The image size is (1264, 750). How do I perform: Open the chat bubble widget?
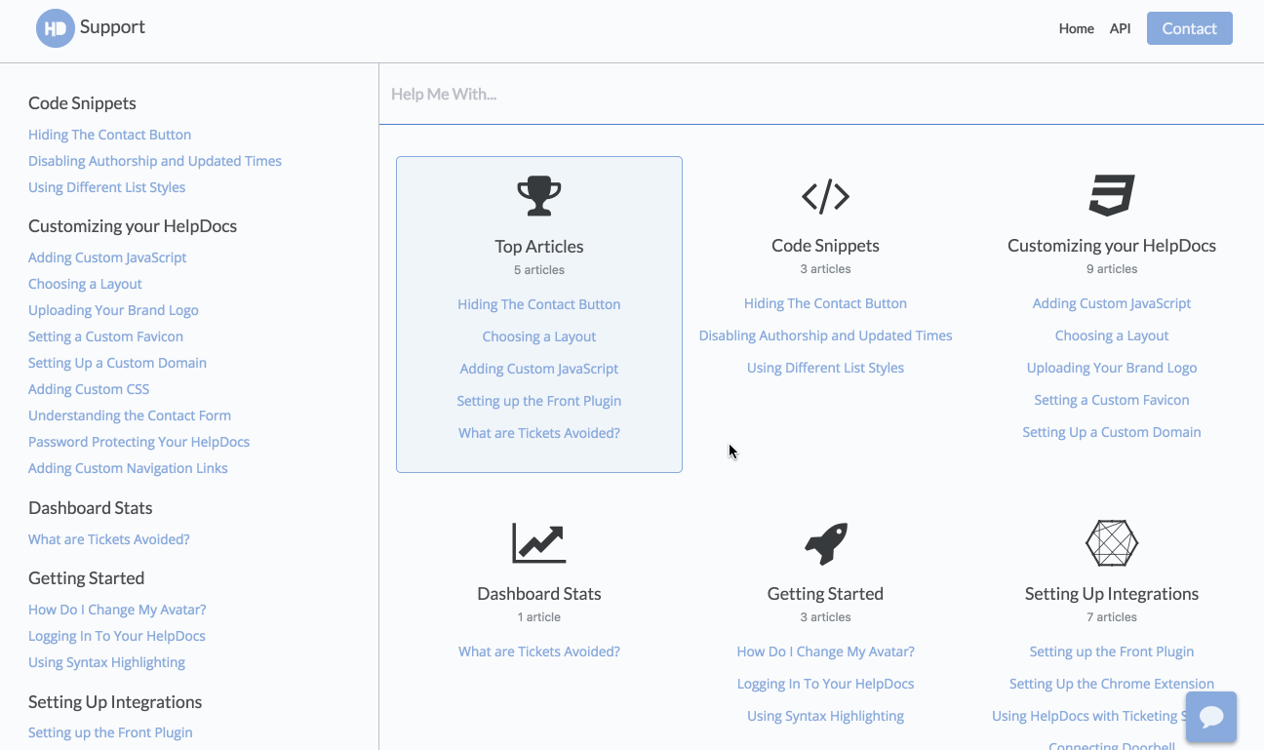click(x=1211, y=717)
